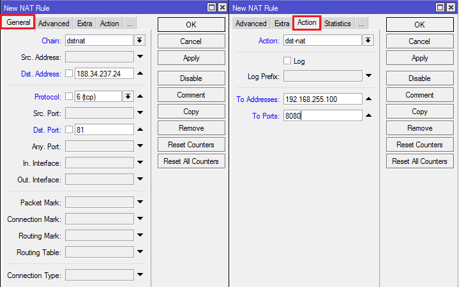Screen dimensions: 459x287
Task: Expand the In. Interface field arrow
Action: (140, 163)
